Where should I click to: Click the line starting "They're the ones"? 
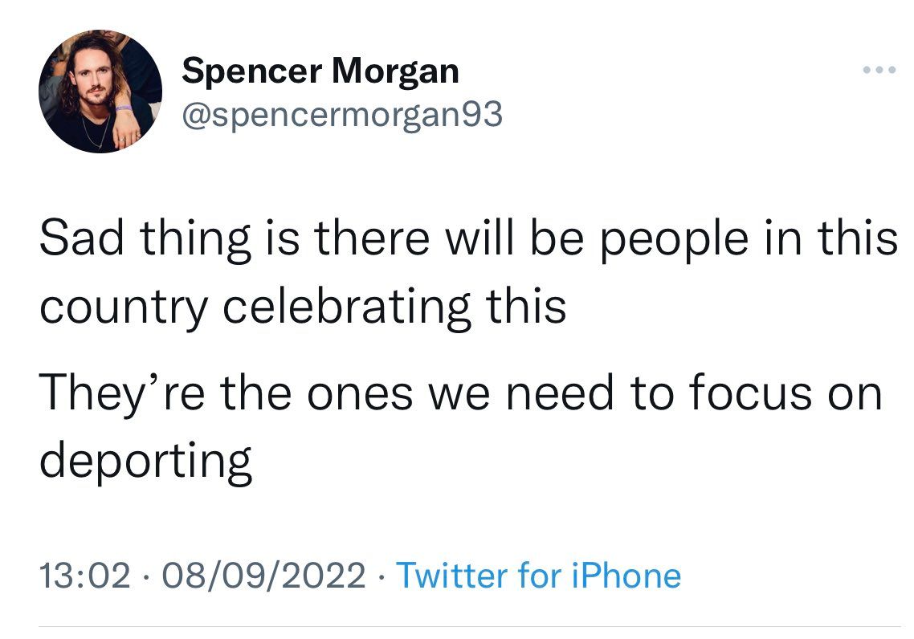(x=461, y=393)
